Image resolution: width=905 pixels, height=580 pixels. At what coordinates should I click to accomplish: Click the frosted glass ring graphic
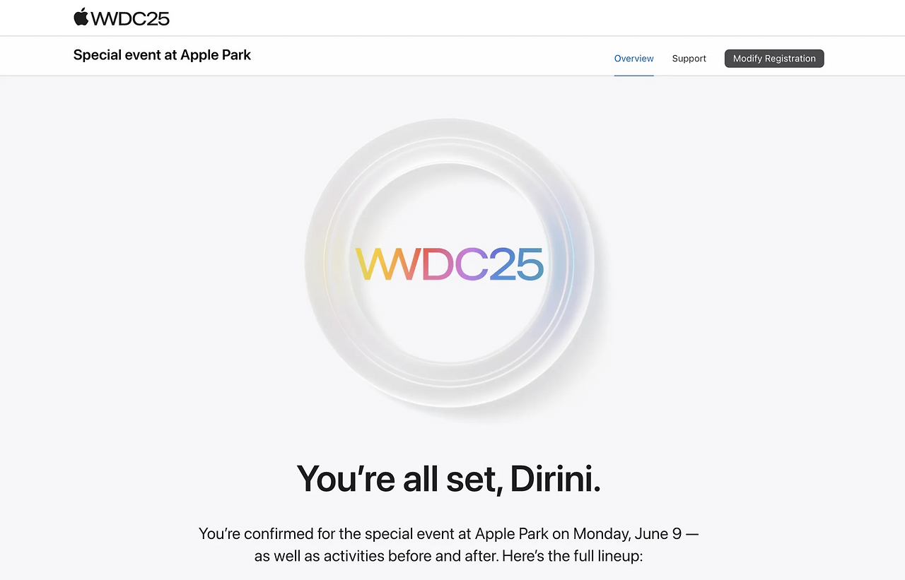450,263
